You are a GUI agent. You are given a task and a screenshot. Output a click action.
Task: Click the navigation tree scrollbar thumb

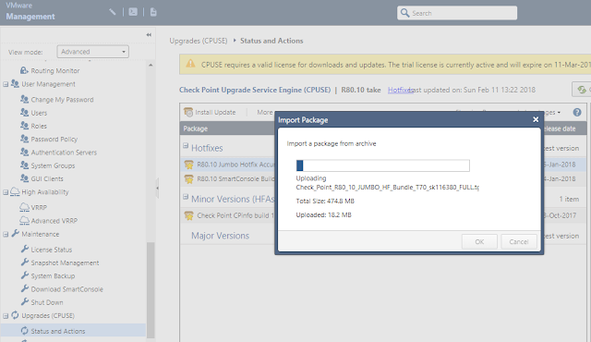[x=151, y=290]
